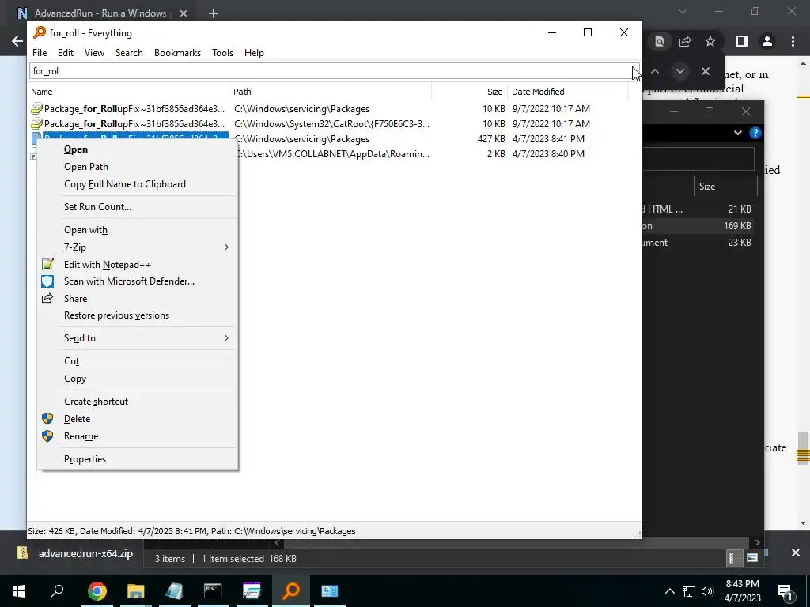The image size is (810, 607).
Task: Open Chrome's find-in-page search icon
Action: click(660, 41)
